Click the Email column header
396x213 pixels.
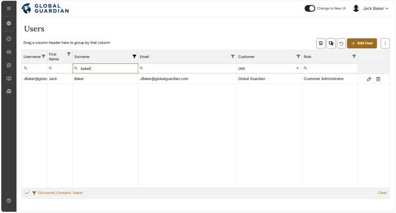point(144,57)
